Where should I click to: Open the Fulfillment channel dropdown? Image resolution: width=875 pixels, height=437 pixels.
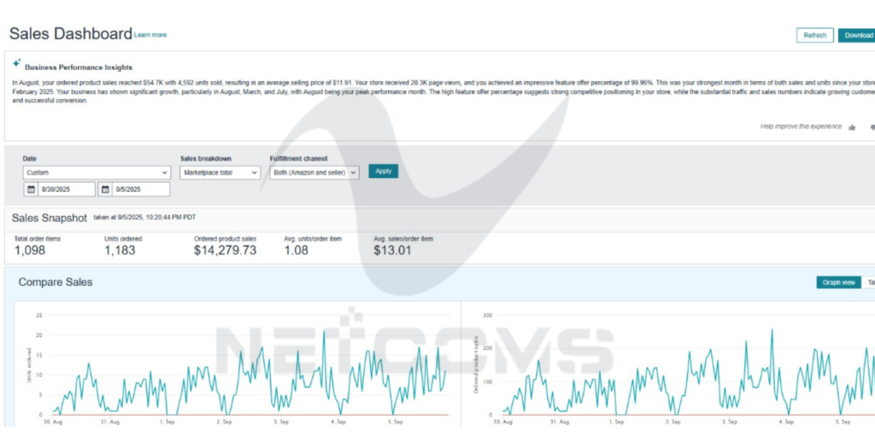(314, 172)
